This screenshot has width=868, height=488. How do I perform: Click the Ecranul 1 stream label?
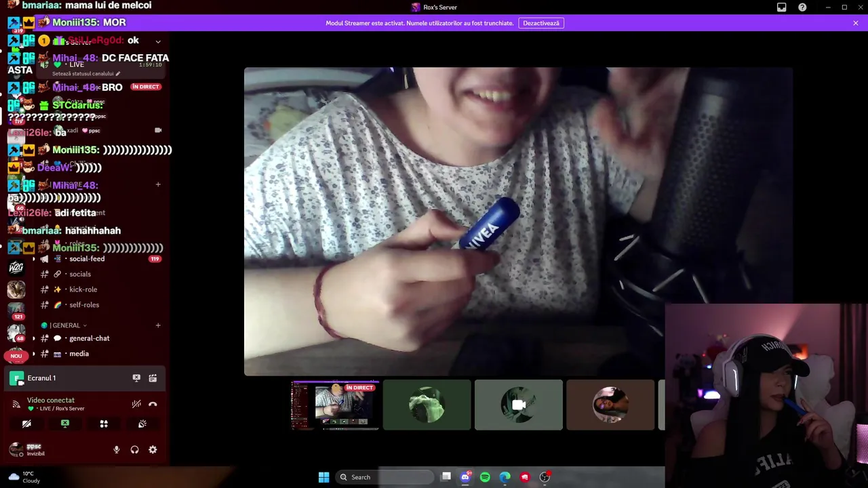click(x=41, y=378)
